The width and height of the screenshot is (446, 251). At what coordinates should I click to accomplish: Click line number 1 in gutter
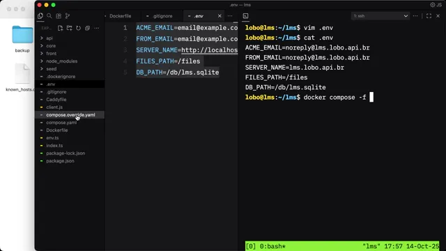[125, 28]
